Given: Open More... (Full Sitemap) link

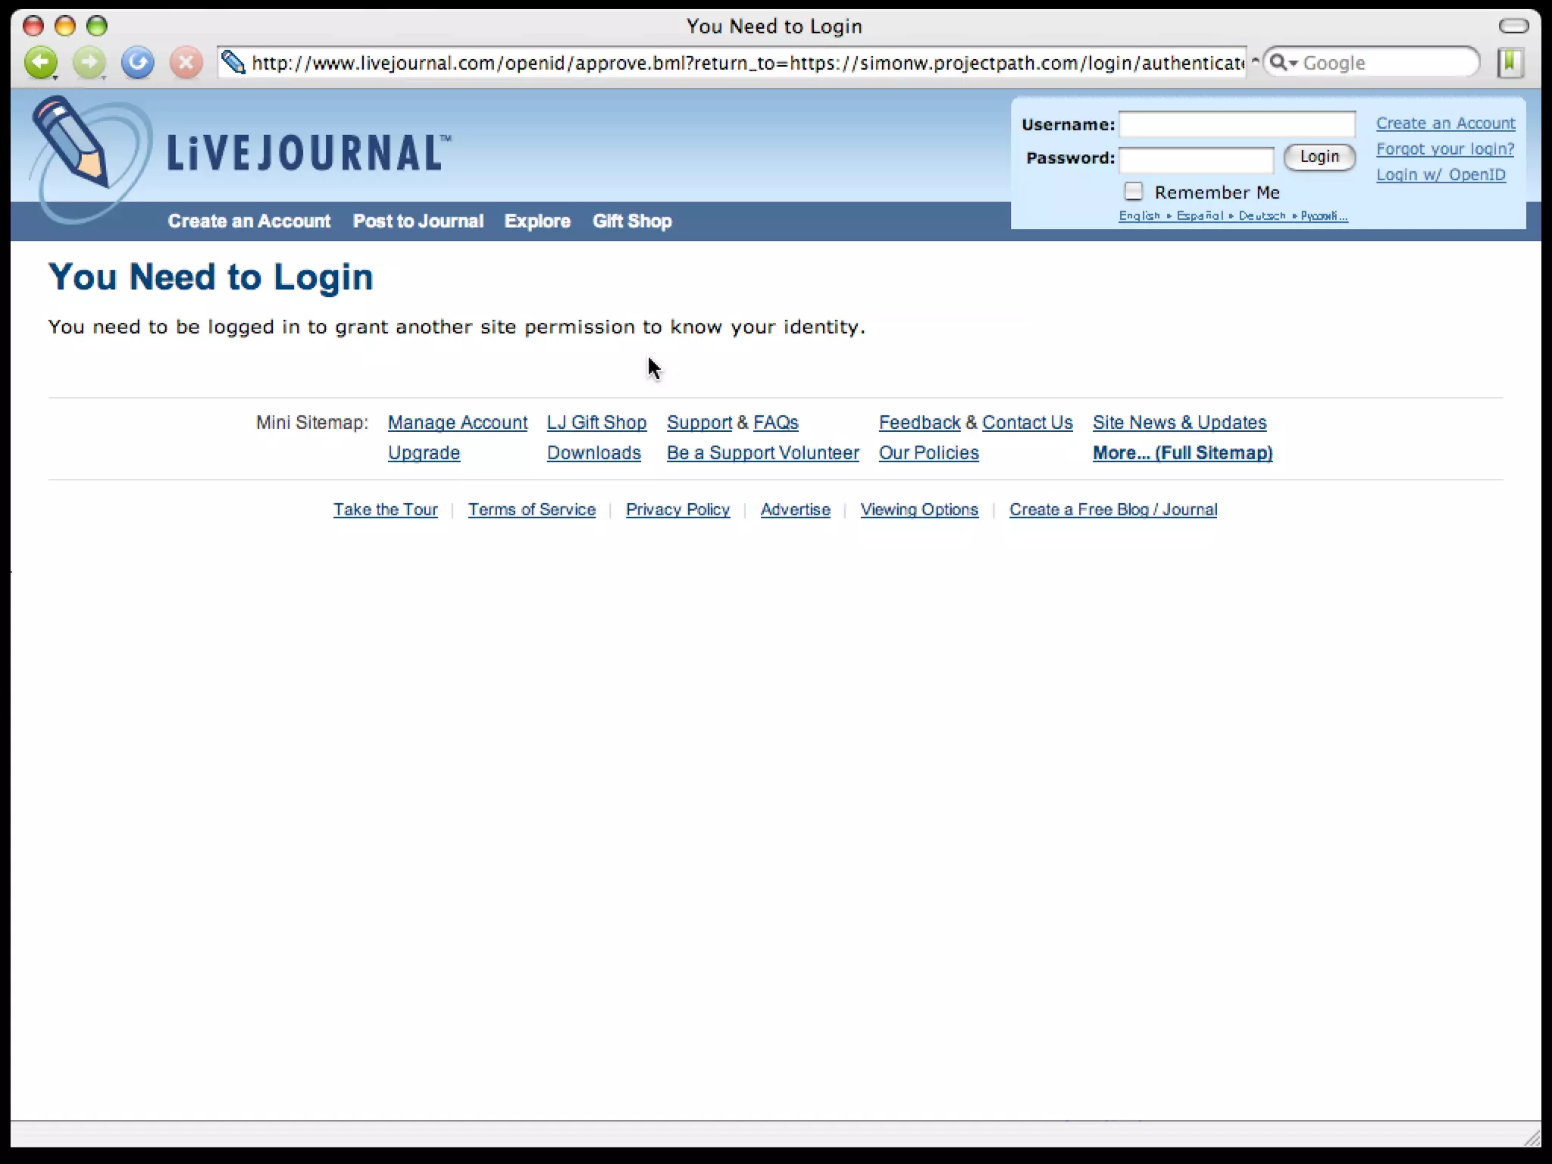Looking at the screenshot, I should coord(1181,453).
